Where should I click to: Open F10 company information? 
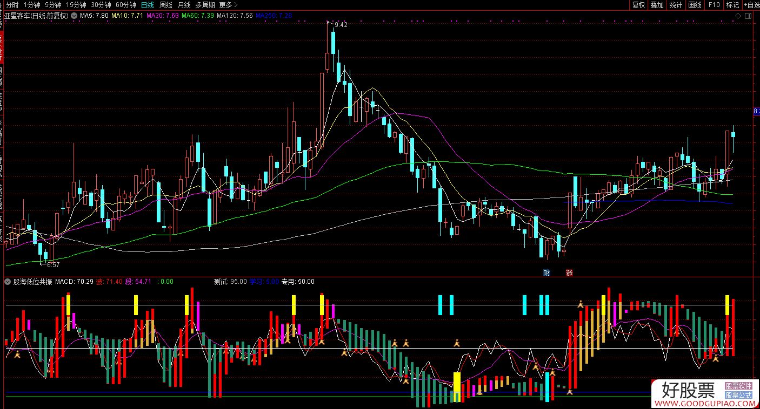(714, 5)
